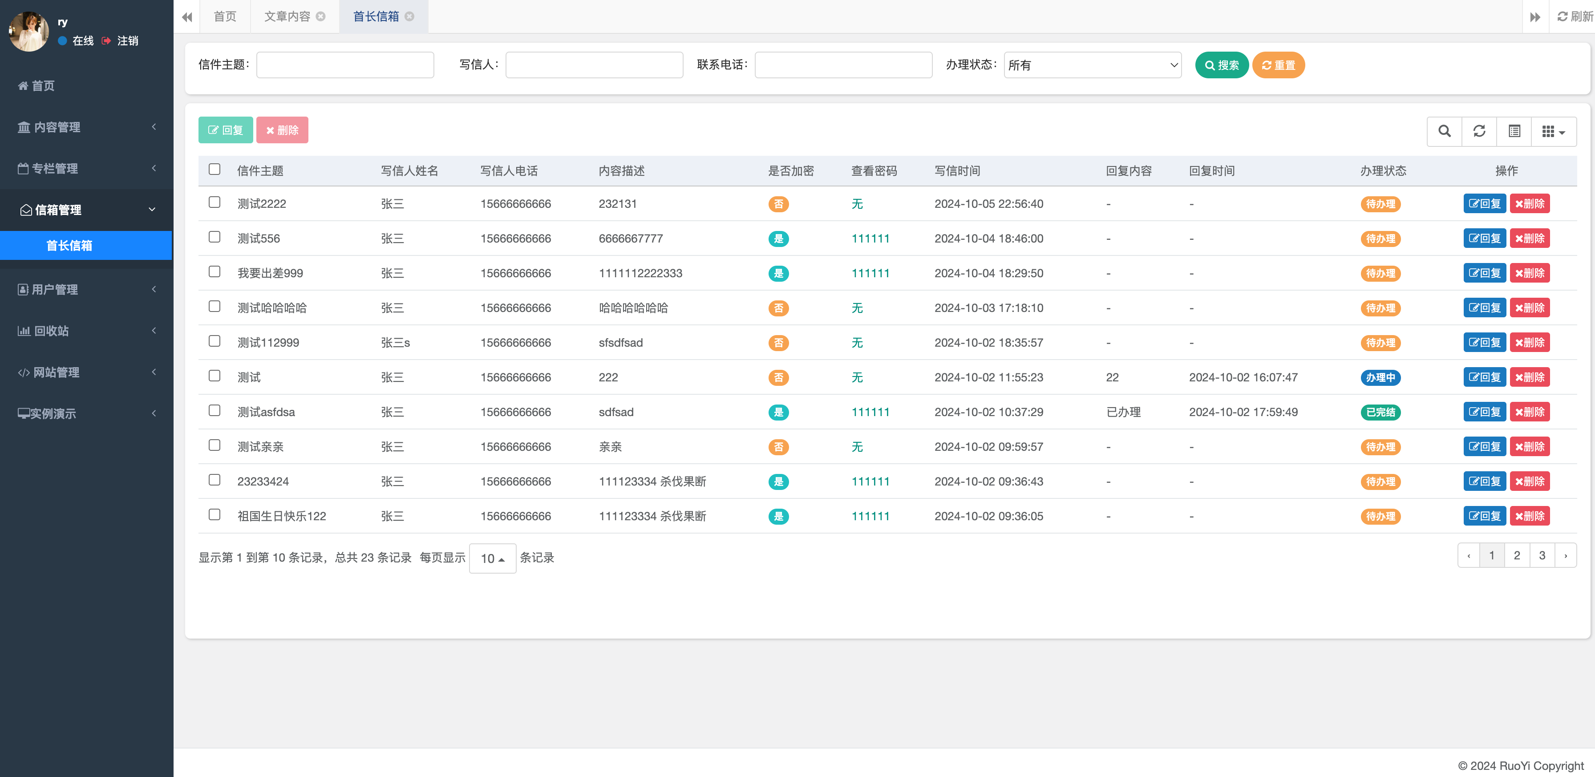Screen dimensions: 1595x777
Task: Select 首长信箱 in the sidebar
Action: click(69, 246)
